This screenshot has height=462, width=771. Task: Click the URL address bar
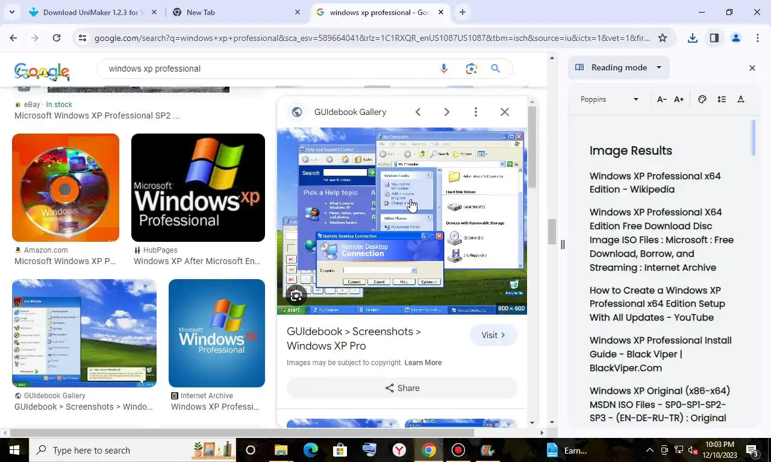(x=372, y=38)
